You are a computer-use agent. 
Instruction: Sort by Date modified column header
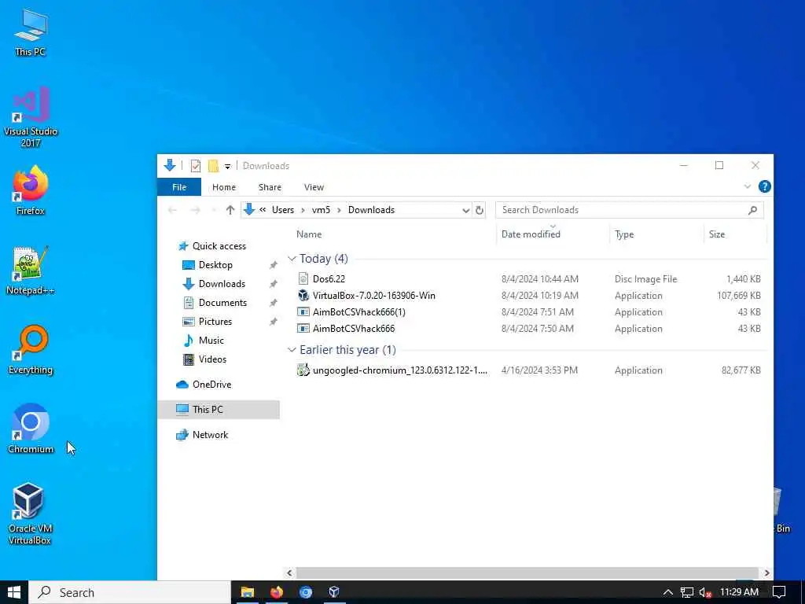[x=531, y=234]
